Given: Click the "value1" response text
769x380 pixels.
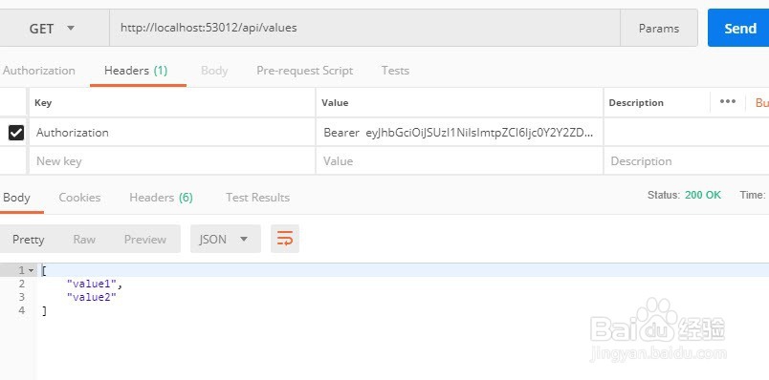Looking at the screenshot, I should click(92, 283).
